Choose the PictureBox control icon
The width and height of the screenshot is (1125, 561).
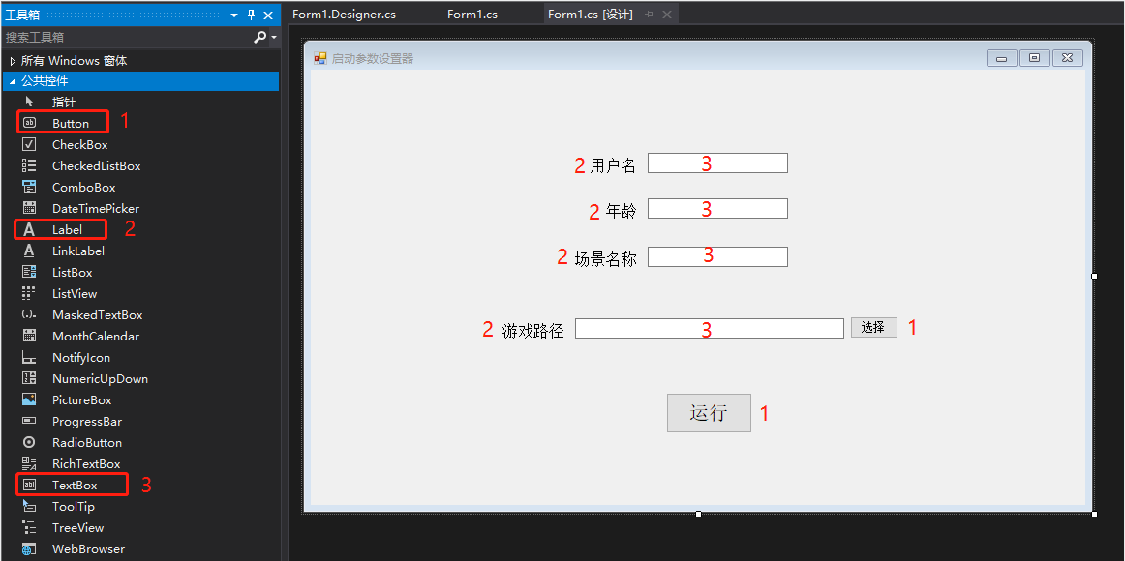(x=29, y=399)
